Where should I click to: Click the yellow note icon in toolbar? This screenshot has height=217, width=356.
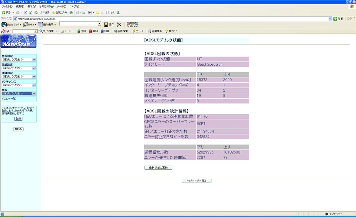point(97,13)
